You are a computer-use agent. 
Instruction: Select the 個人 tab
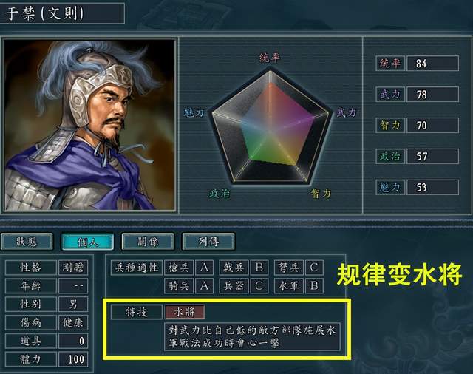click(87, 242)
